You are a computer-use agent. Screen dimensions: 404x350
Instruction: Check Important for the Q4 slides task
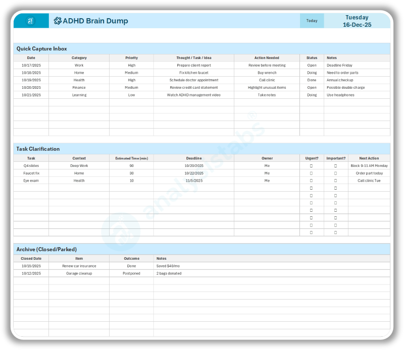click(335, 165)
